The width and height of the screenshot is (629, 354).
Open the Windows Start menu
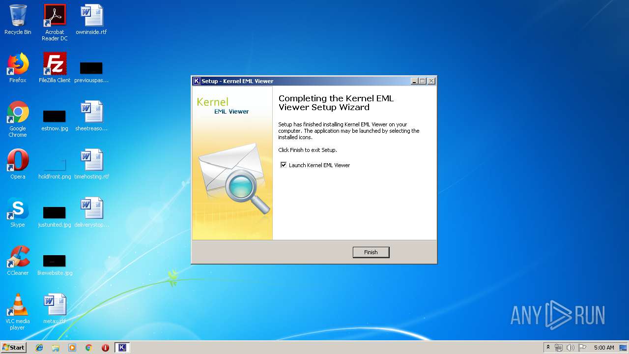coord(14,347)
